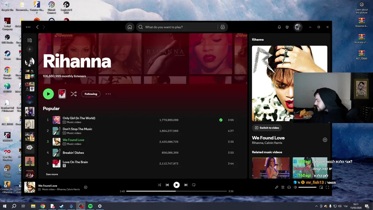Open Spotify icon on taskbar

(x=90, y=206)
